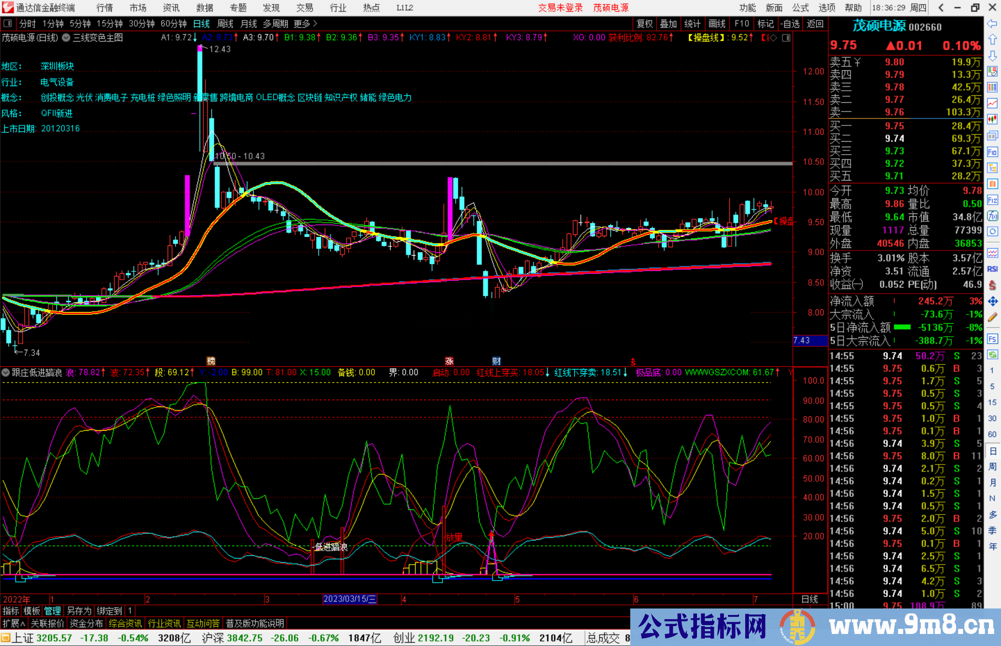The width and height of the screenshot is (1001, 646).
Task: Switch to the 5-minute period in the sidebar
Action: [992, 386]
